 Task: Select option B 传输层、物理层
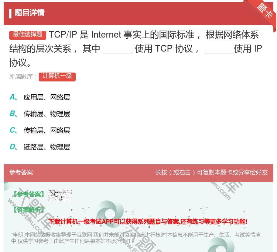[x=40, y=114]
